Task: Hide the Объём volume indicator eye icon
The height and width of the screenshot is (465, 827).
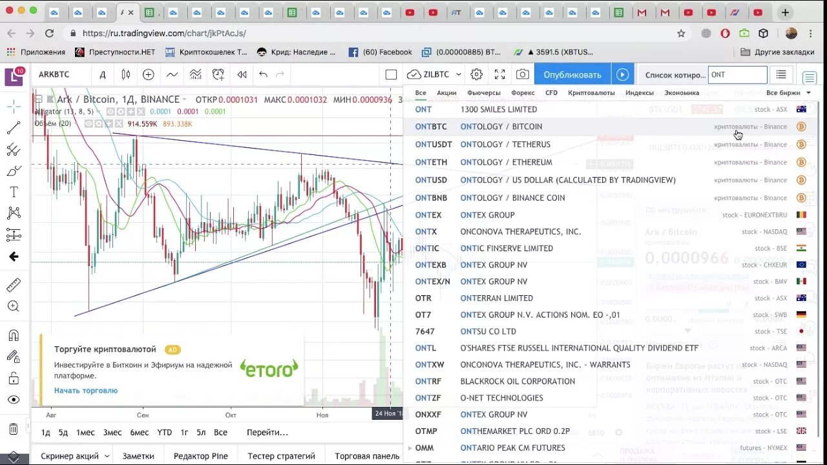Action: (88, 123)
